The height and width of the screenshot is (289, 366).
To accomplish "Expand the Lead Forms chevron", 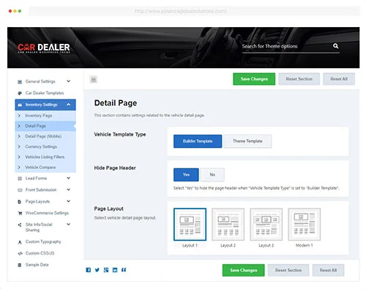I will tap(69, 178).
